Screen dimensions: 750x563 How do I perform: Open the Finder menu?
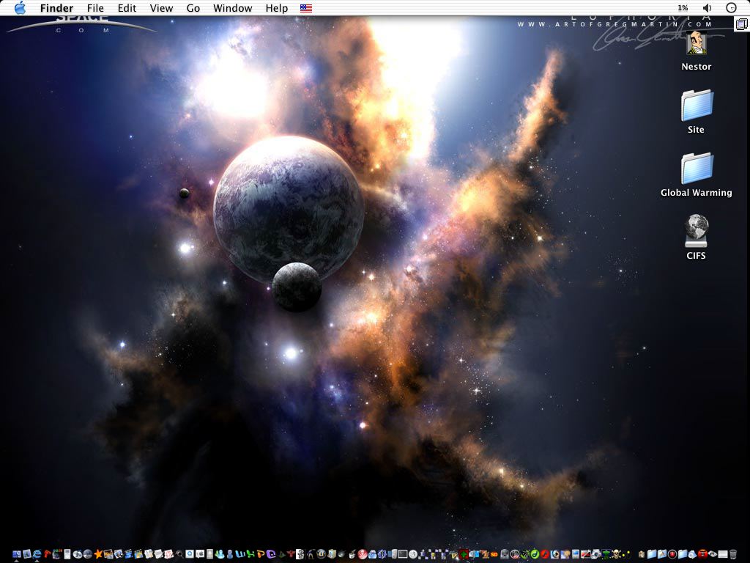[56, 8]
